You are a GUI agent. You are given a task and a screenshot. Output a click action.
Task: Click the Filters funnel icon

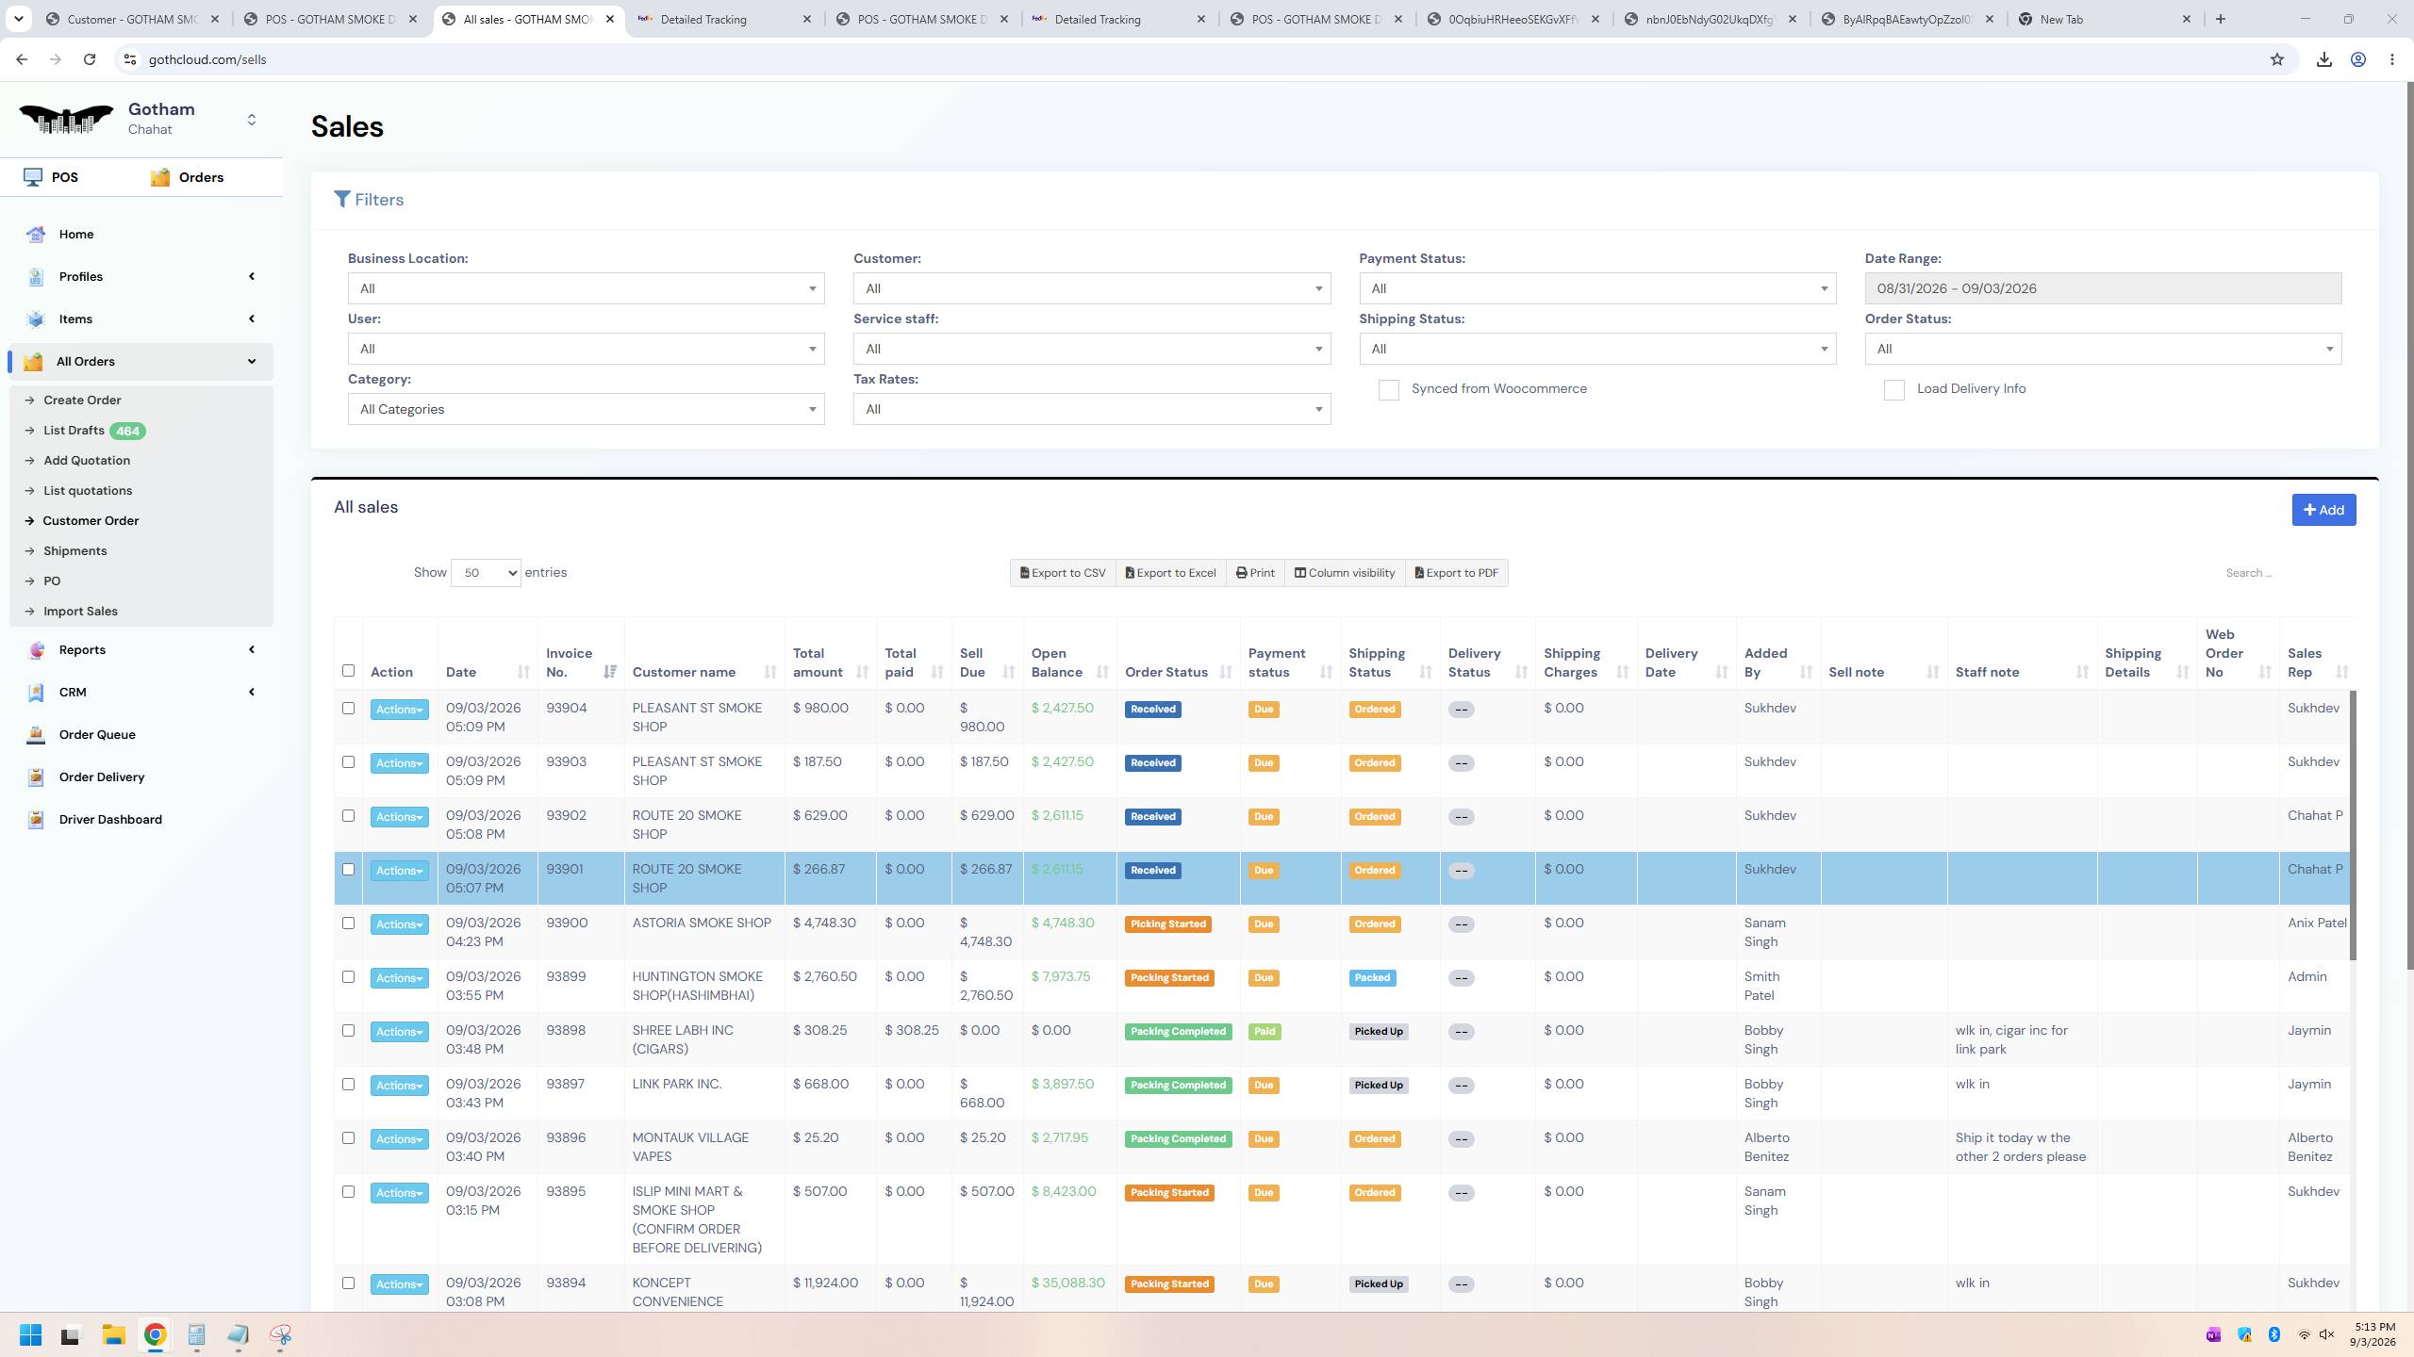[342, 200]
